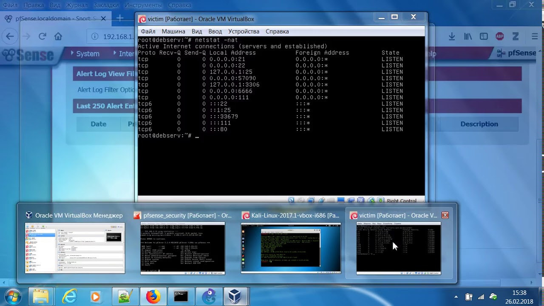Launch Internet Explorer from taskbar
The height and width of the screenshot is (306, 544).
[x=68, y=296]
